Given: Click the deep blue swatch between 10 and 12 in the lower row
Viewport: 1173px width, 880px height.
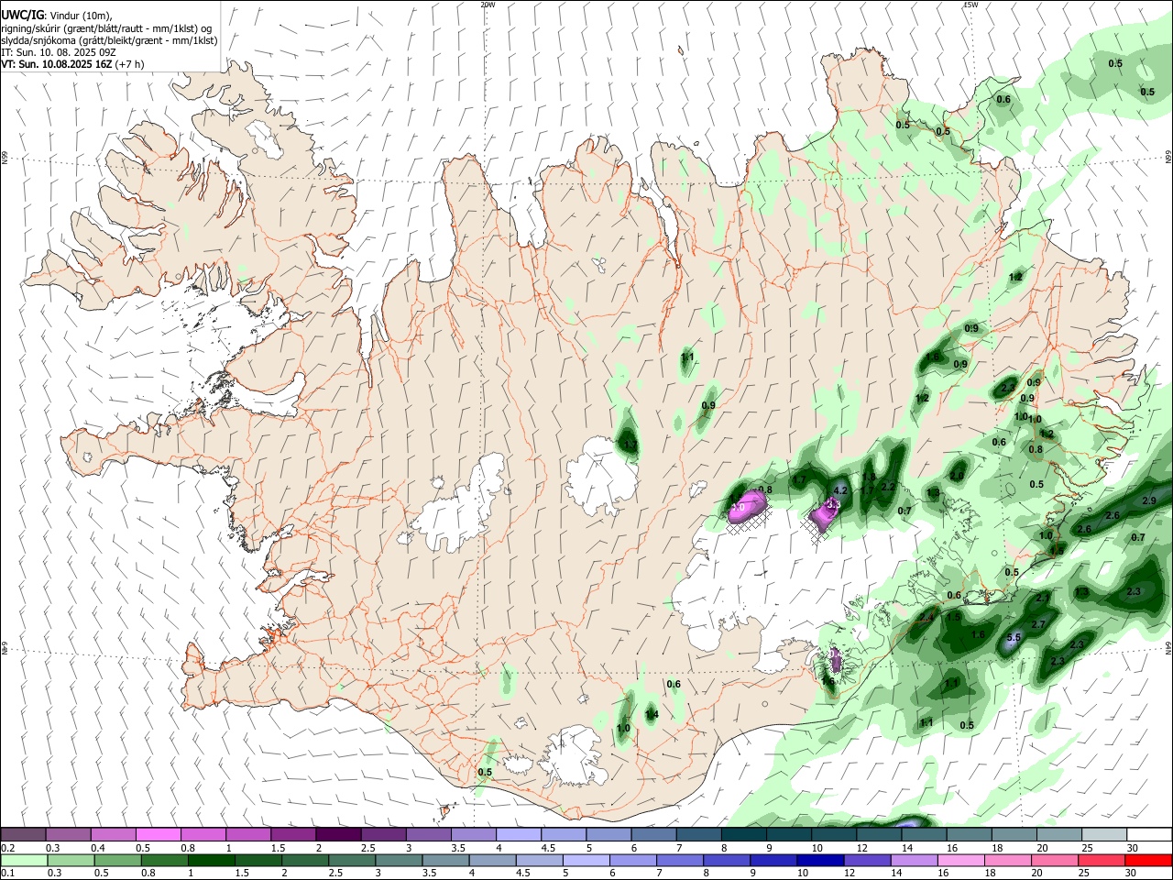Looking at the screenshot, I should pos(818,860).
